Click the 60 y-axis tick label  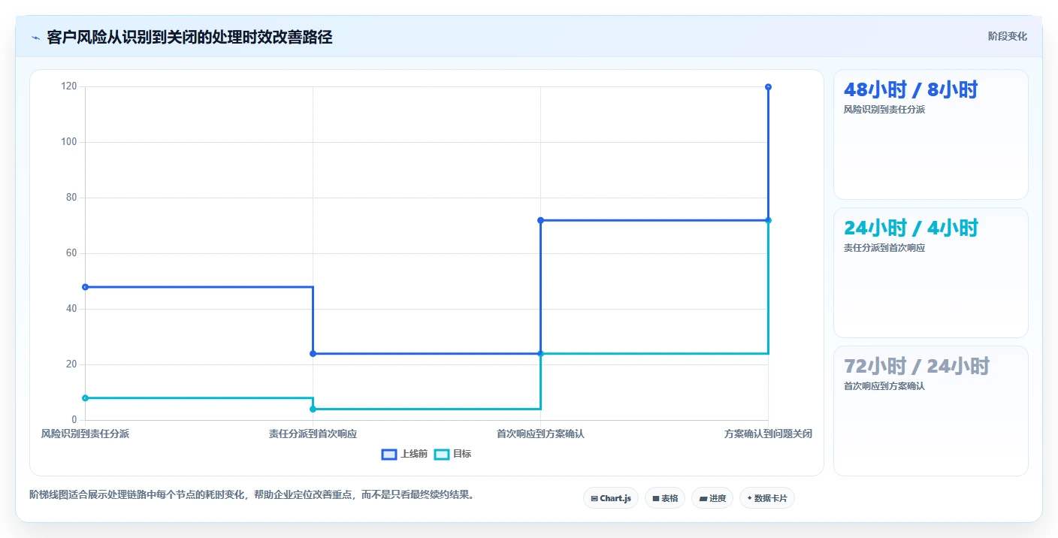point(71,253)
